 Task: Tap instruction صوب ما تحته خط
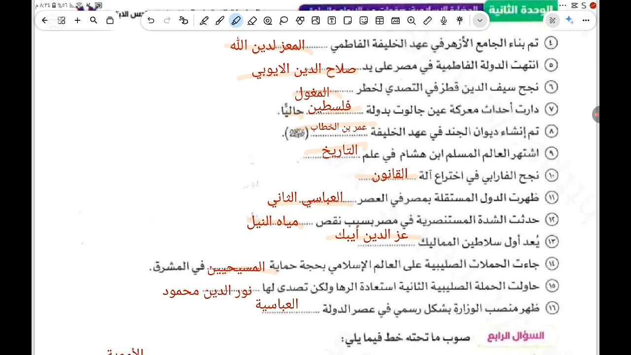point(405,338)
